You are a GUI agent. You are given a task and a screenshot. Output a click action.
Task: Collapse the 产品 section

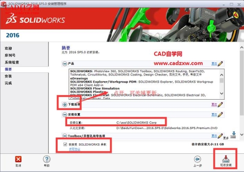(65, 64)
